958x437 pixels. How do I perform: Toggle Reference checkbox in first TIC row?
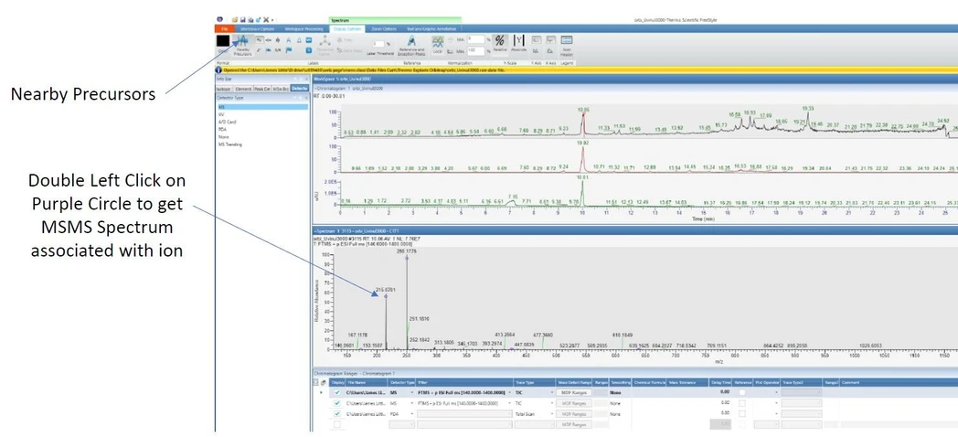pyautogui.click(x=742, y=392)
